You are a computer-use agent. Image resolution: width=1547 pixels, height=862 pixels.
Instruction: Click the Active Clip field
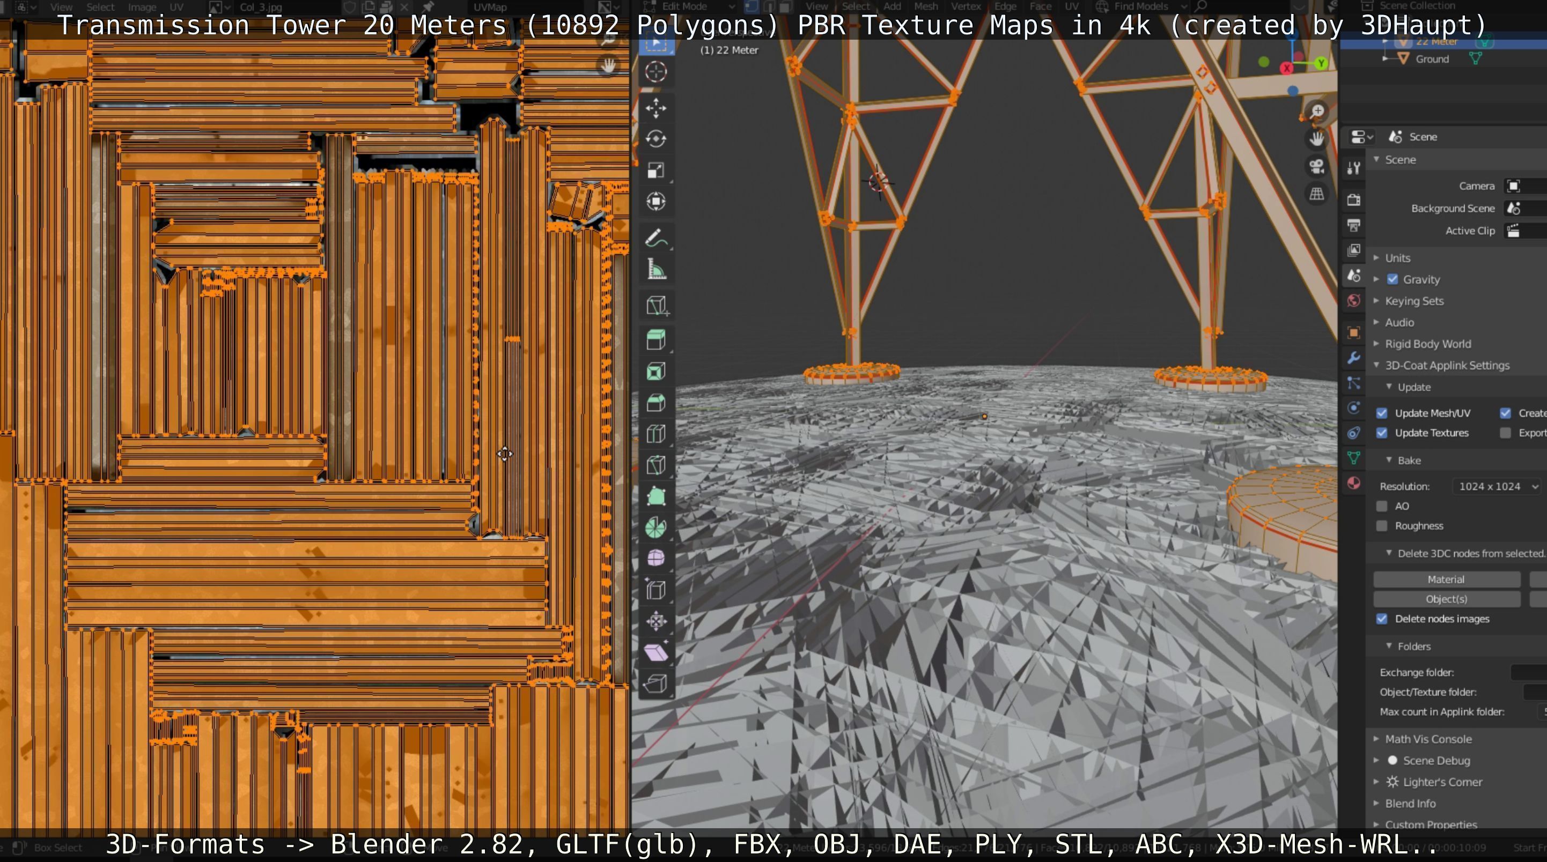[1526, 231]
